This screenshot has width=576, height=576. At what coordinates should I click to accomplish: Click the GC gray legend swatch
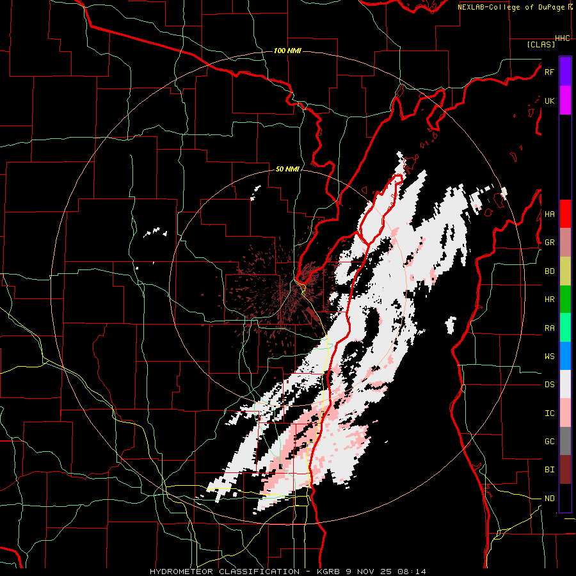tap(565, 441)
